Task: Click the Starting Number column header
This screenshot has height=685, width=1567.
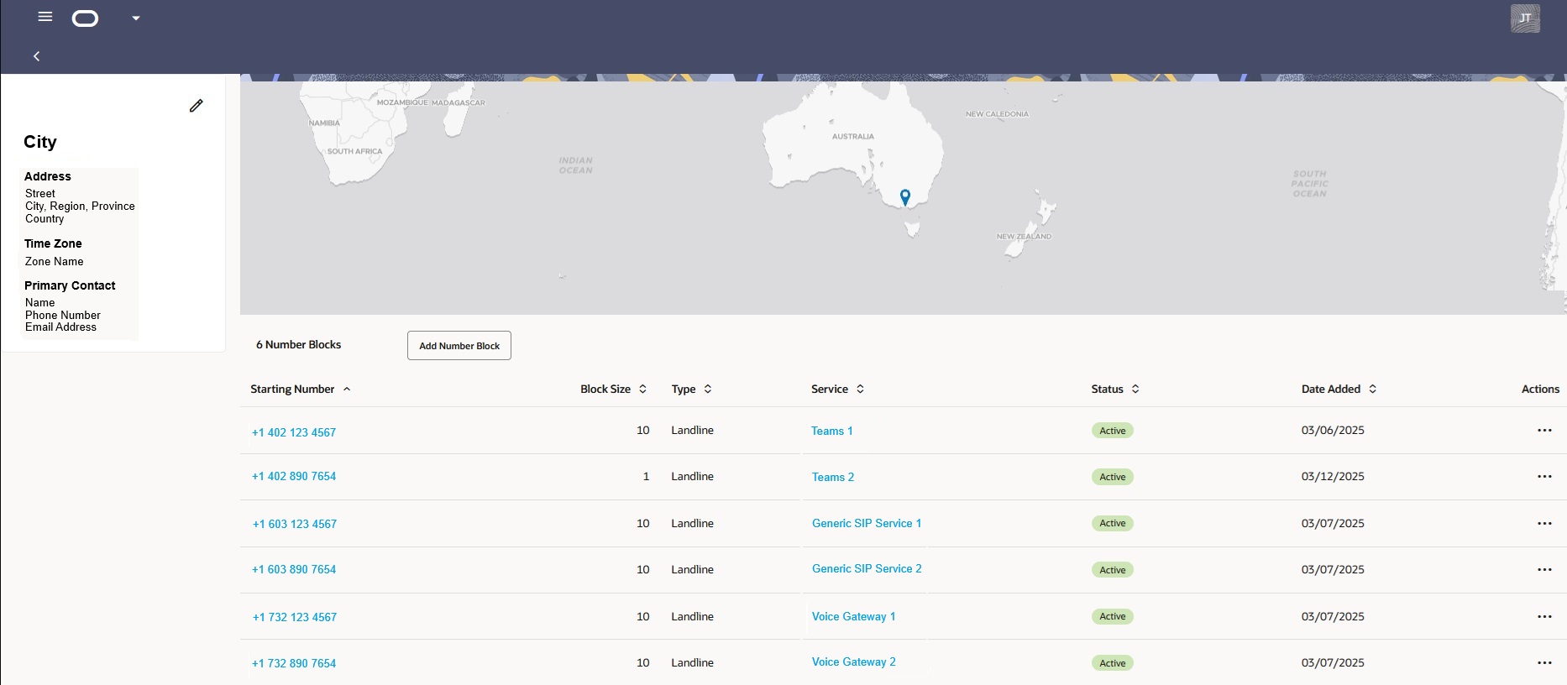Action: [292, 390]
